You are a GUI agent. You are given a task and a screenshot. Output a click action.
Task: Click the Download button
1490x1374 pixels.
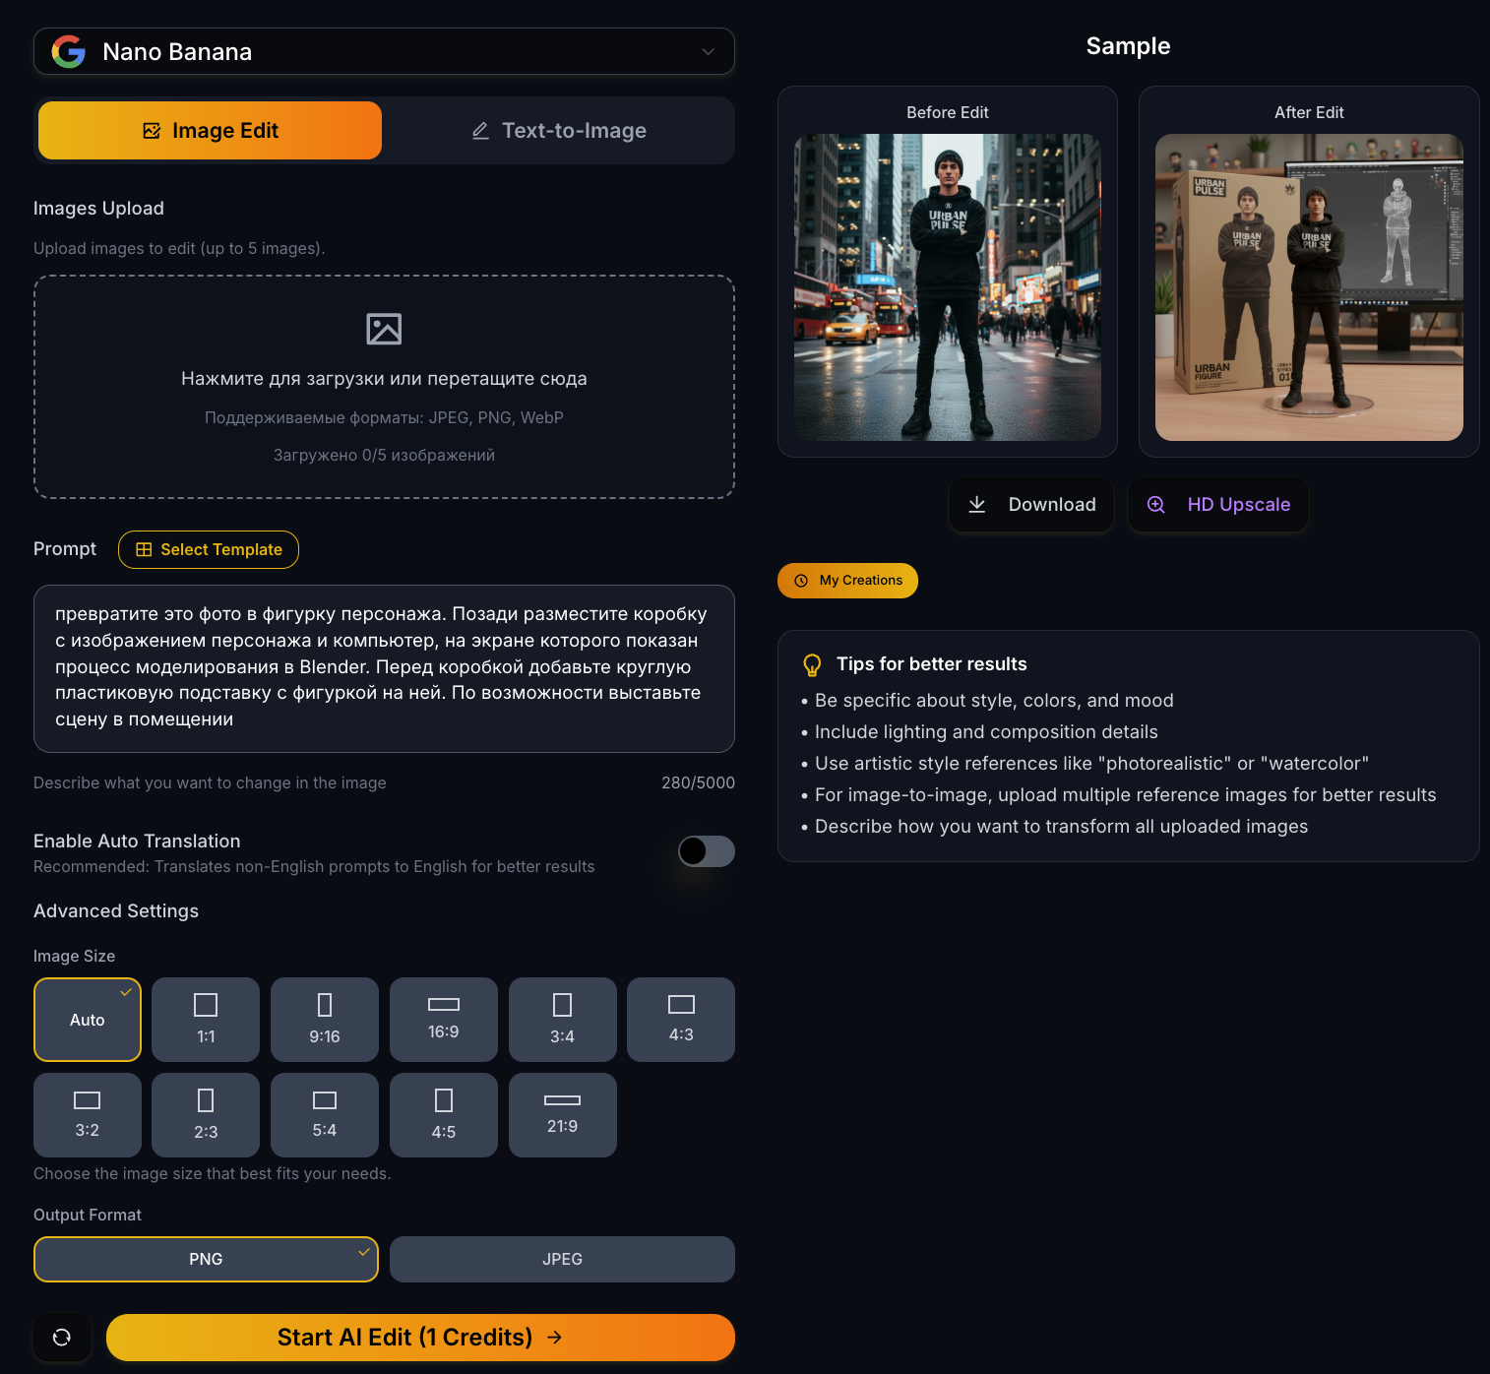coord(1031,505)
